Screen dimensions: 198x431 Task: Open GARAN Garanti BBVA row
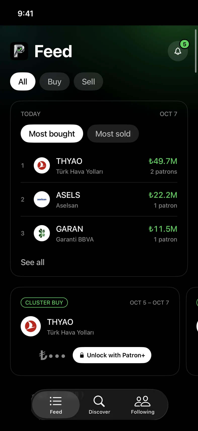99,233
